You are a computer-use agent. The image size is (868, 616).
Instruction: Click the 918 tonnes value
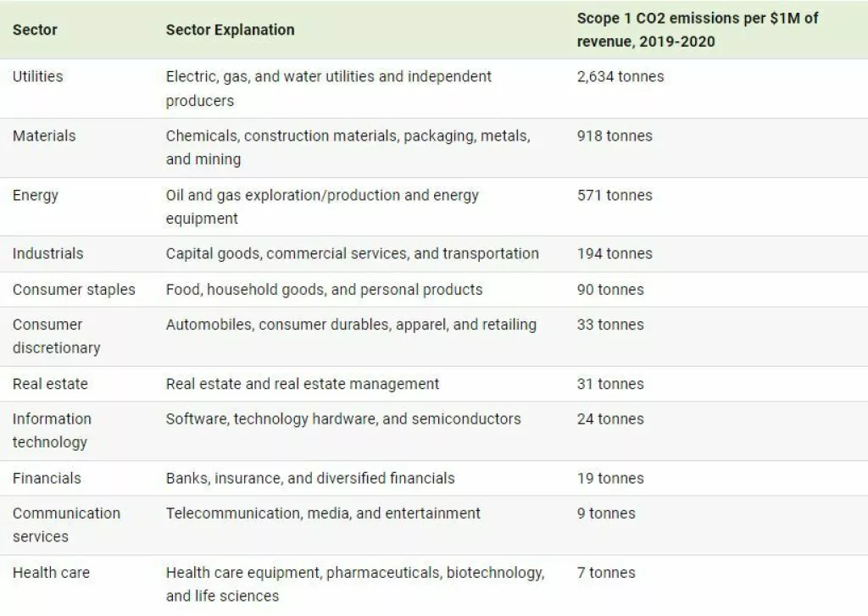pos(615,136)
